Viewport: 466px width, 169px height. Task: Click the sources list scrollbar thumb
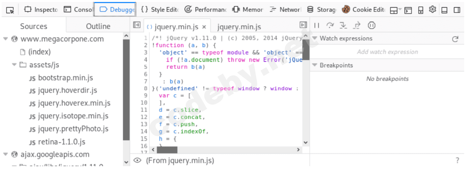(126, 90)
